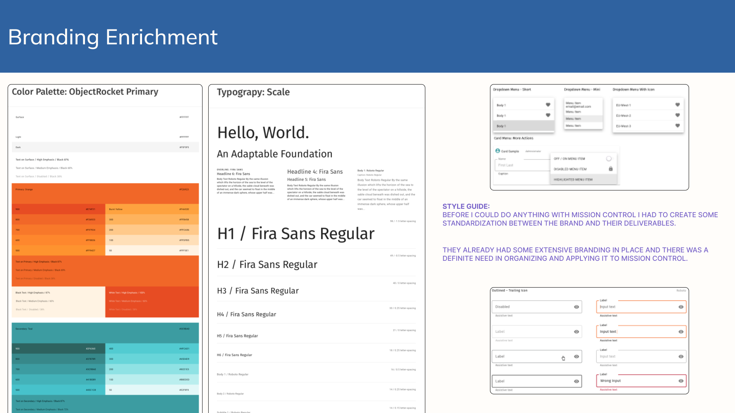This screenshot has height=413, width=735.
Task: Click into the Wrong Input text field
Action: 641,381
